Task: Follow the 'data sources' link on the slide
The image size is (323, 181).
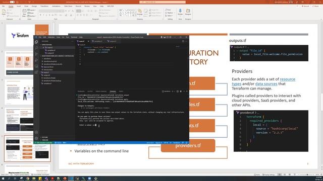Action: 266,84
